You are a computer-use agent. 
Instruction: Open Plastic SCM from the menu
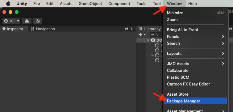tap(196, 77)
